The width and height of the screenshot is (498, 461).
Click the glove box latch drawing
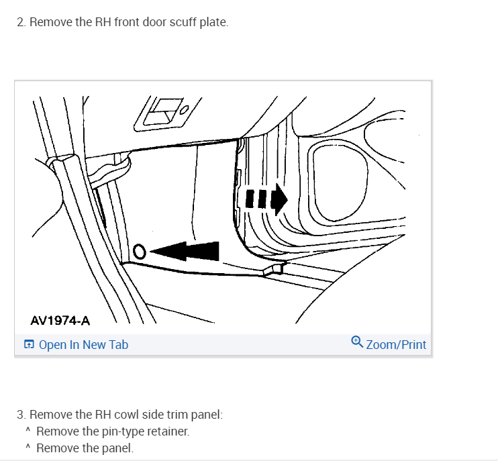pyautogui.click(x=164, y=115)
